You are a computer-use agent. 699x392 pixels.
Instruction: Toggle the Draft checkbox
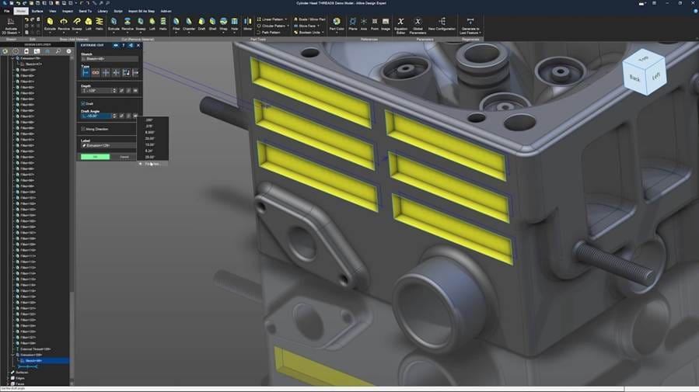[x=83, y=103]
